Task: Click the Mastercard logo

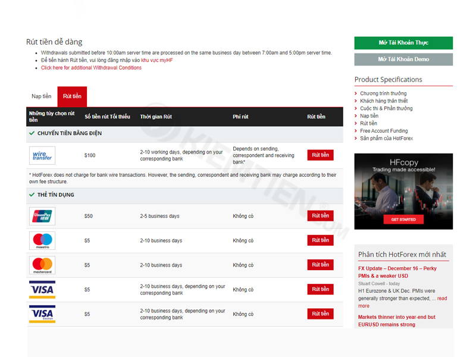Action: point(42,265)
